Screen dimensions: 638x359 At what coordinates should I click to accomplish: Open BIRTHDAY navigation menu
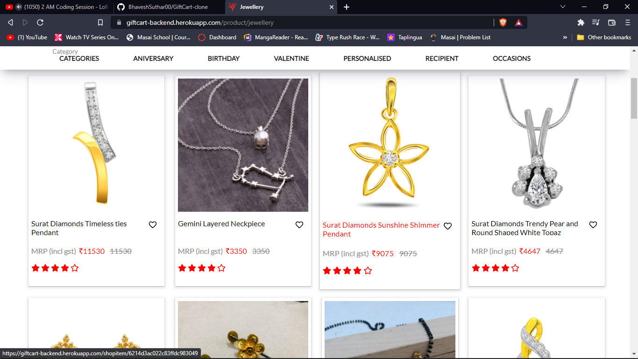coord(224,58)
